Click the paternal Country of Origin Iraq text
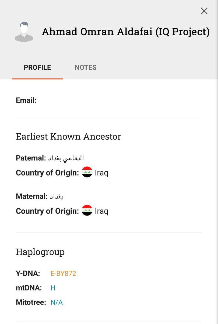 (x=101, y=173)
